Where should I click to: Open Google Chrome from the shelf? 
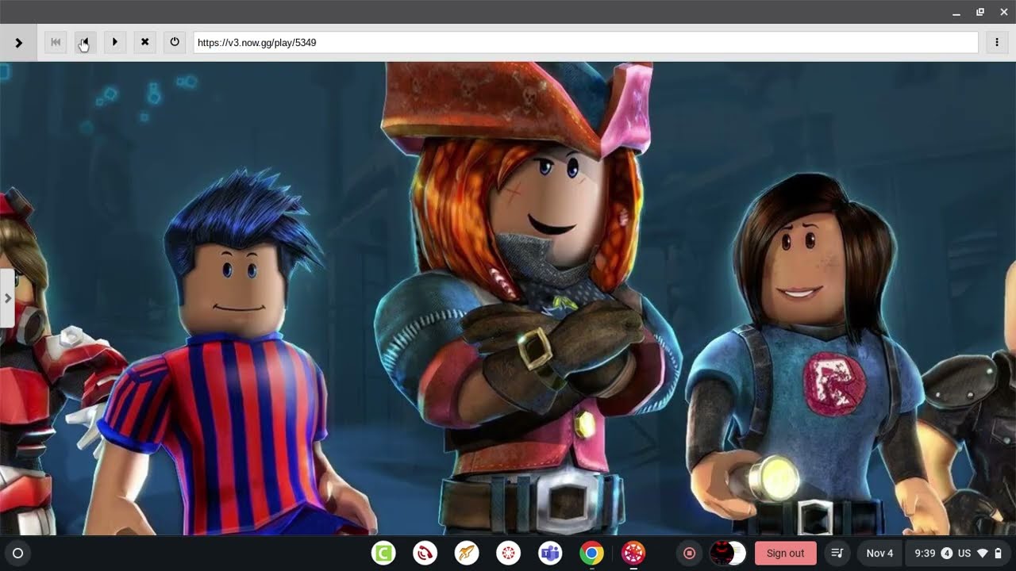[x=591, y=554]
